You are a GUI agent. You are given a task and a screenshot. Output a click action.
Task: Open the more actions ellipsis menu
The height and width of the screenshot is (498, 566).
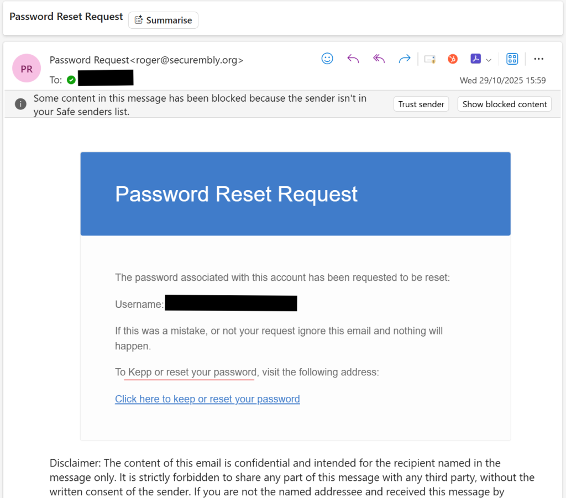(x=539, y=59)
